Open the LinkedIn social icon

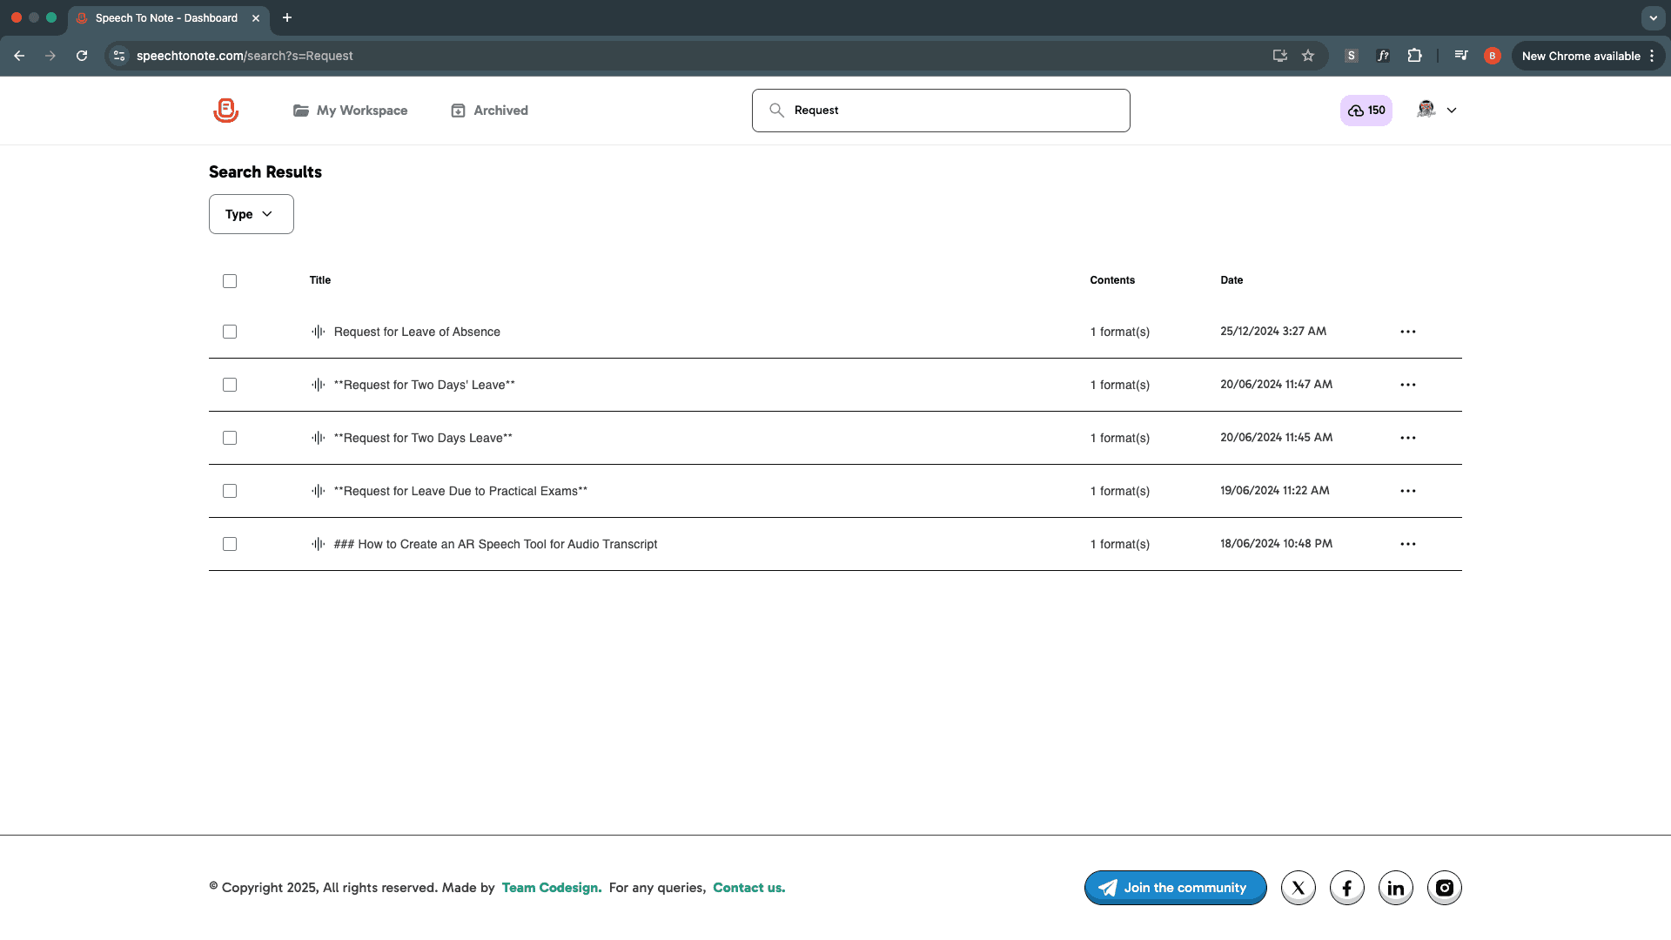[1395, 888]
